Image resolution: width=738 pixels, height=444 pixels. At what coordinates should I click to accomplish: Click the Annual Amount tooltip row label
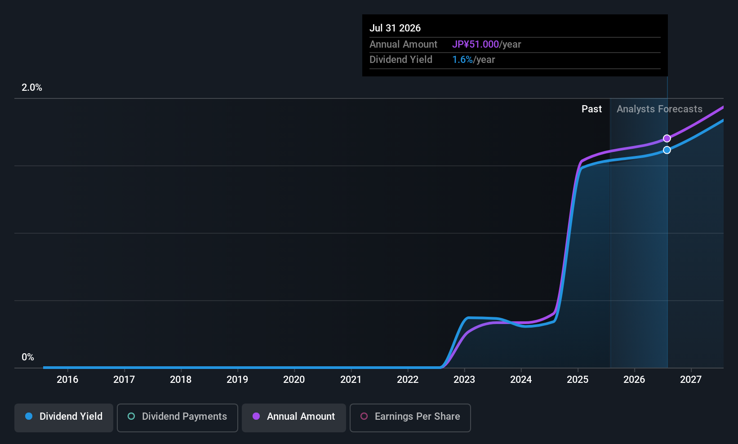click(x=403, y=44)
